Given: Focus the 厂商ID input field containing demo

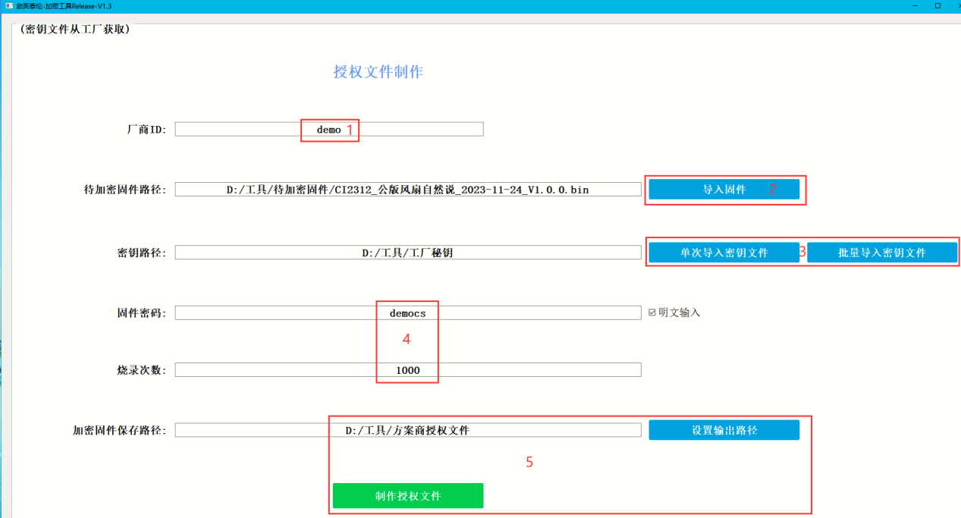Looking at the screenshot, I should [x=328, y=130].
